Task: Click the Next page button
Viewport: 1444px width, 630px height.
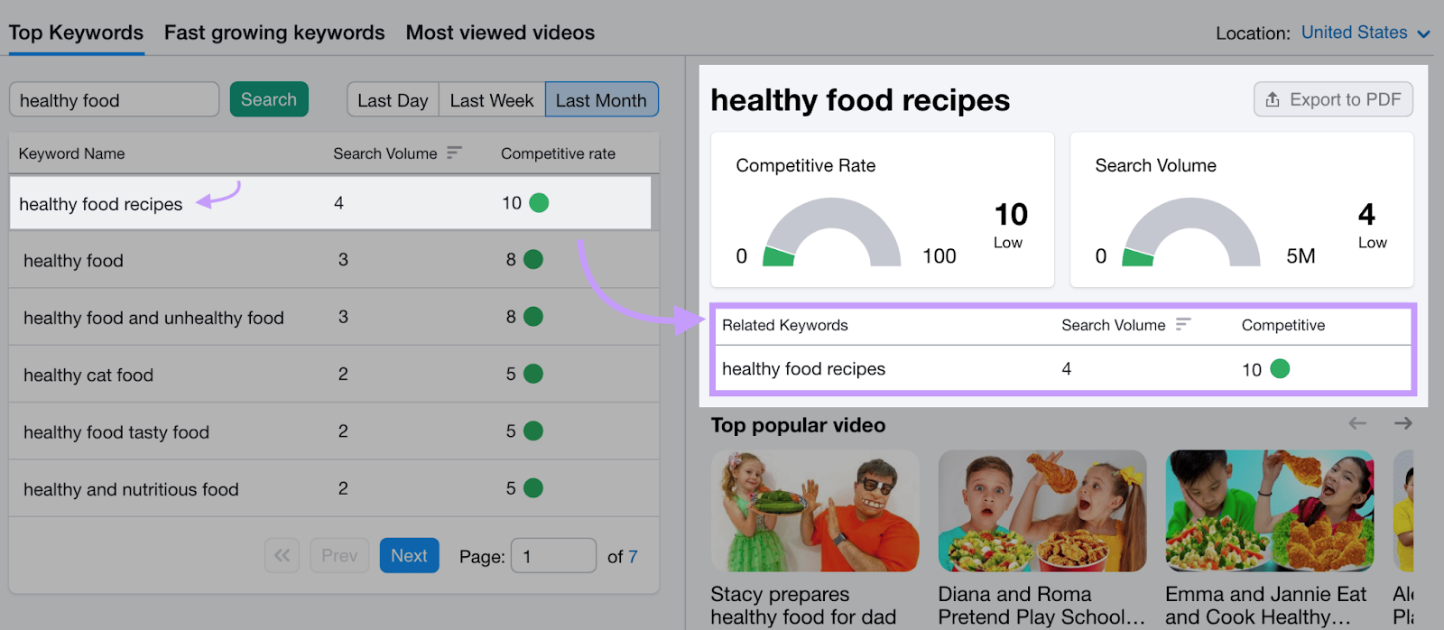Action: [x=409, y=556]
